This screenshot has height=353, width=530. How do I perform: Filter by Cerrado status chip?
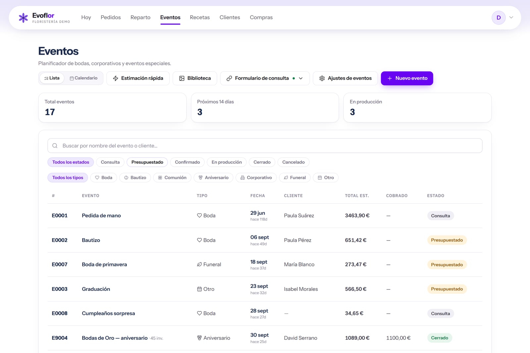[x=262, y=162]
